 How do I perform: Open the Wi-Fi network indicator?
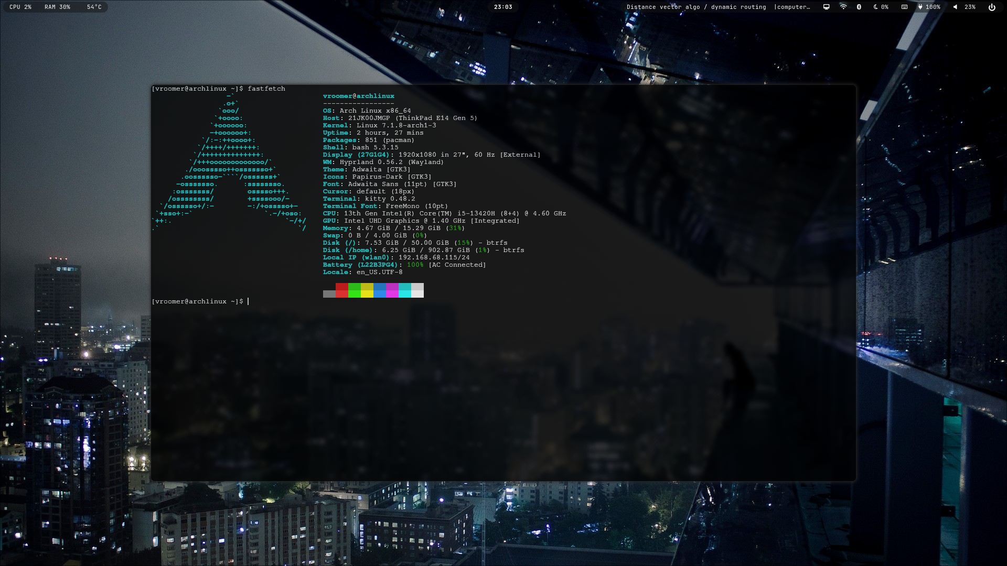(843, 7)
